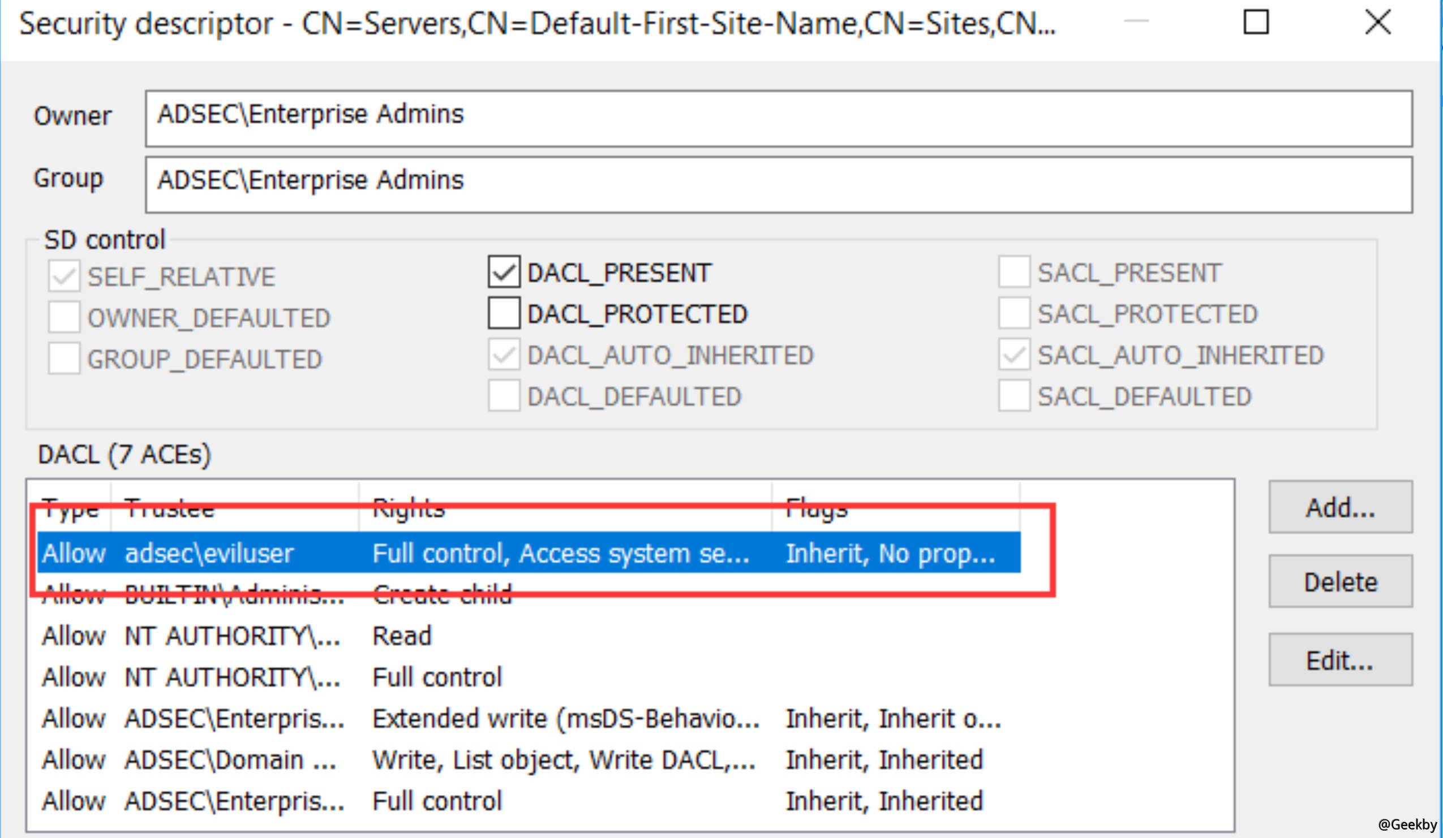Select the adsec\eviluser ACE row

[209, 553]
